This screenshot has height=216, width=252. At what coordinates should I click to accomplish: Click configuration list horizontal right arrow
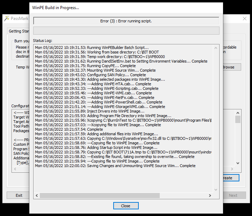232,169
